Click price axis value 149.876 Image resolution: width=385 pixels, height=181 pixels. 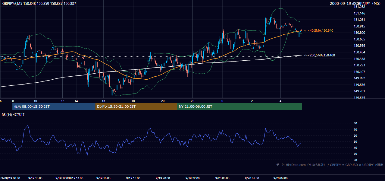tap(359, 85)
